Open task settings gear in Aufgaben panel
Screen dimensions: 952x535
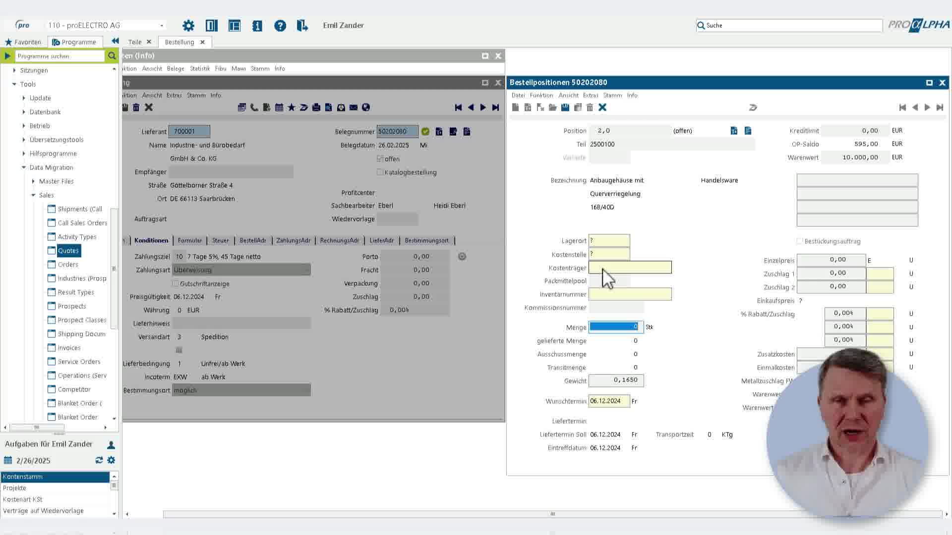[111, 460]
